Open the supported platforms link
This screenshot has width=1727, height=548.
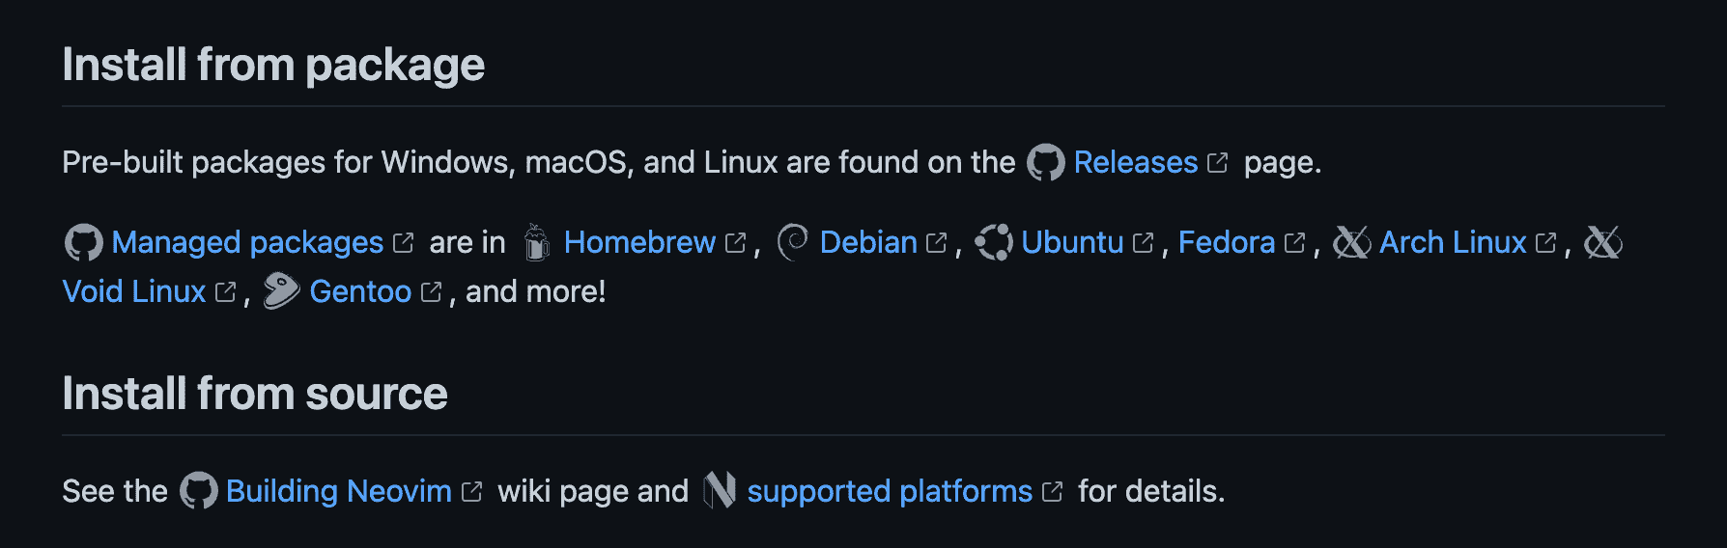coord(890,492)
